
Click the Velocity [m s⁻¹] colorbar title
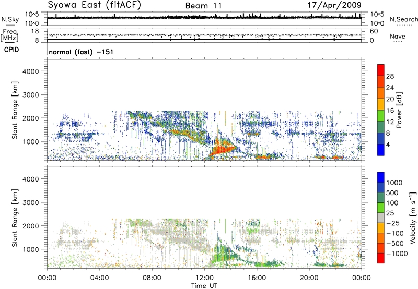413,218
